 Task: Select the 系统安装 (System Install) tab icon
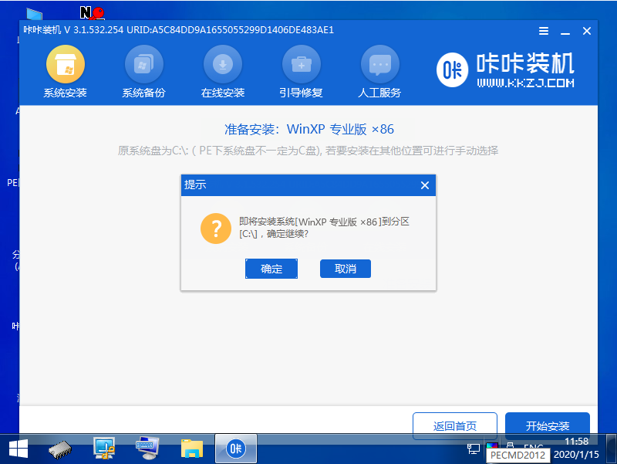(x=65, y=64)
